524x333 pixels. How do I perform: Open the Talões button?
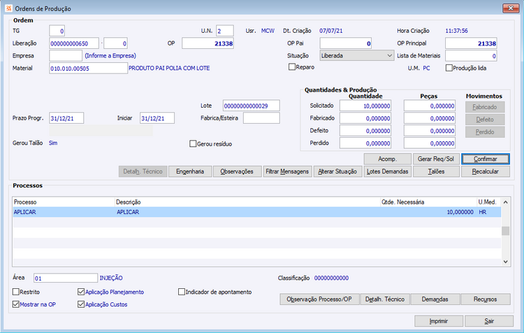(436, 171)
